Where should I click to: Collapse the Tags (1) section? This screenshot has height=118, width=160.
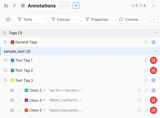pos(156,33)
